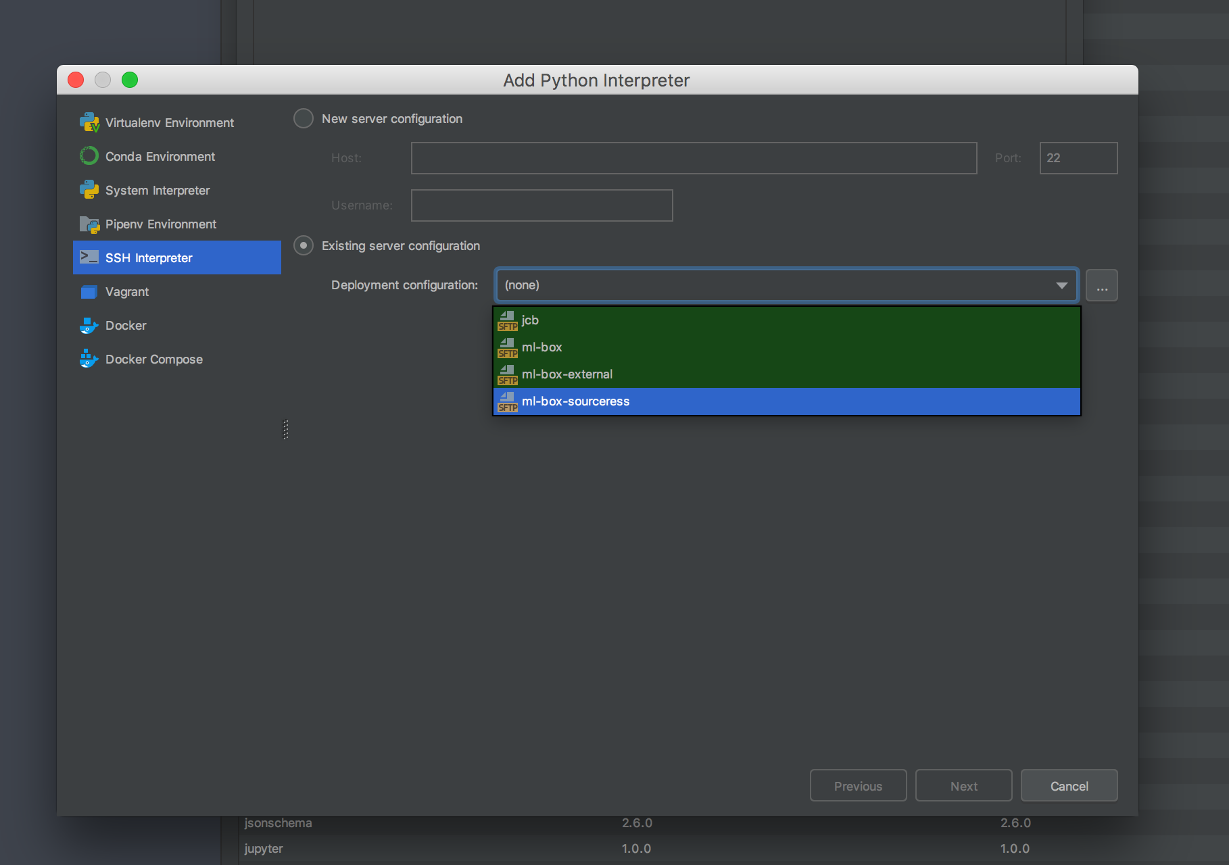Viewport: 1229px width, 865px height.
Task: Open deployment settings via ellipsis button
Action: pyautogui.click(x=1102, y=285)
